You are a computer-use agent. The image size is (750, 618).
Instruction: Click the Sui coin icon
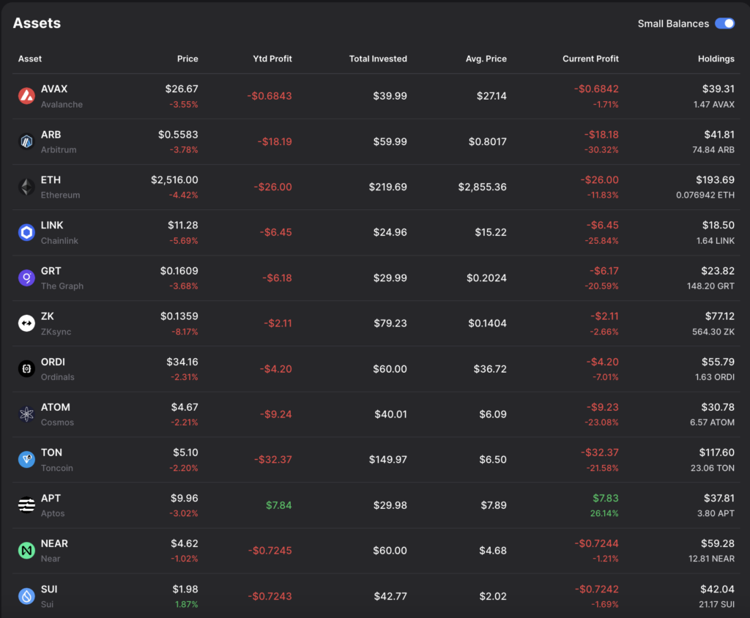27,596
